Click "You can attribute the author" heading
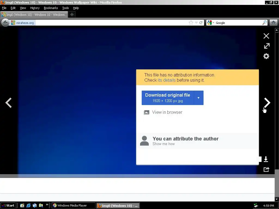This screenshot has width=279, height=209. pos(185,139)
